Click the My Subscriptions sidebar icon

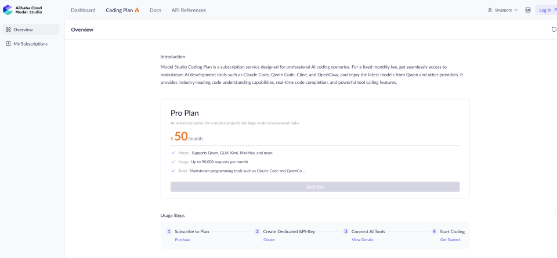pos(9,44)
